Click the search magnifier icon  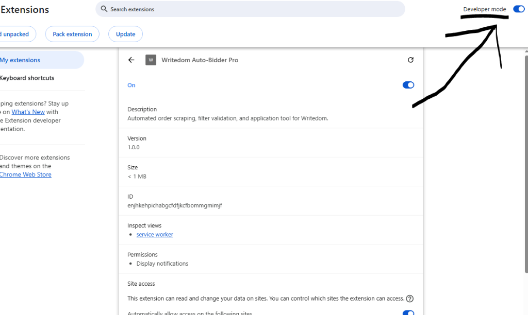click(104, 9)
